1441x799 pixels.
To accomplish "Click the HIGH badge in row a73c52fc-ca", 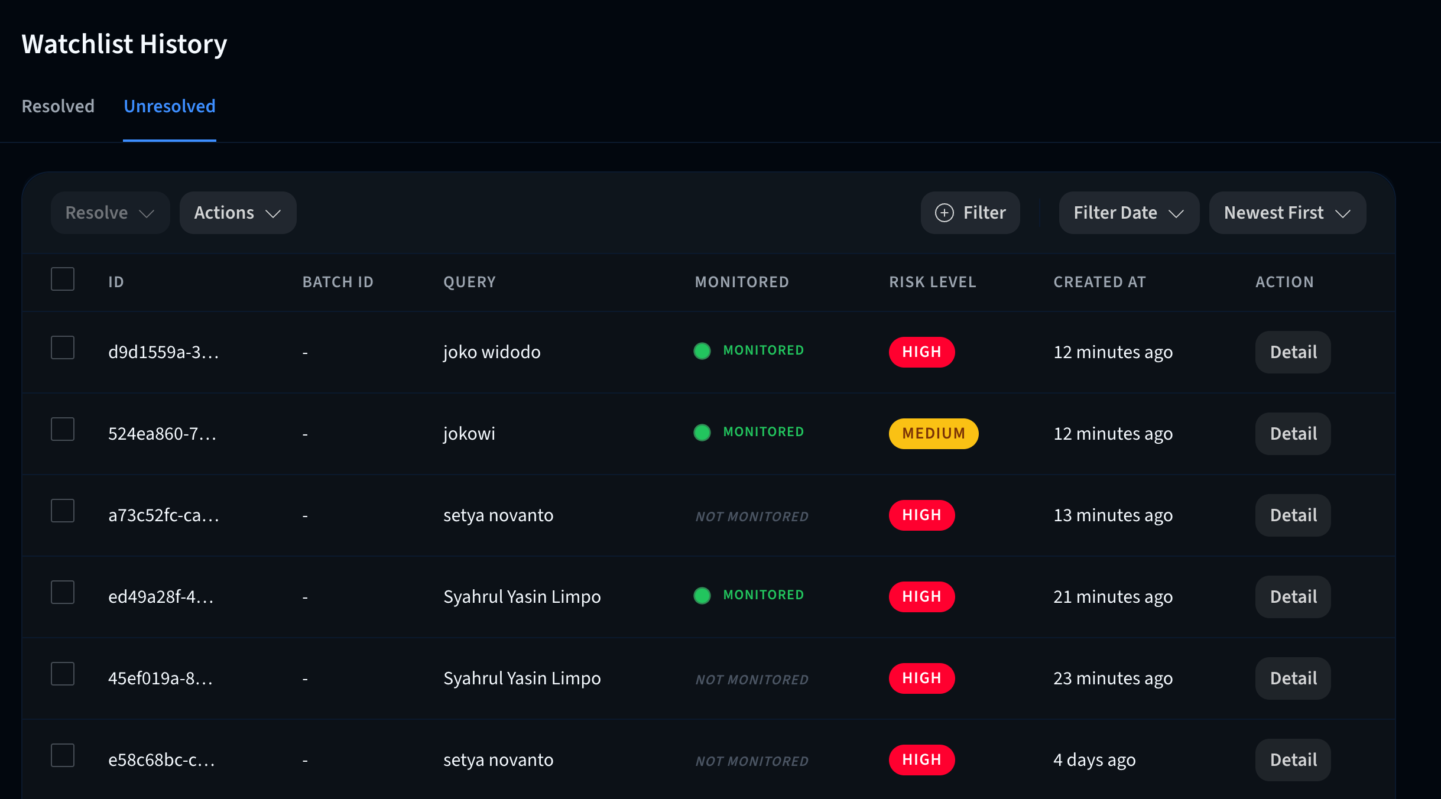I will point(921,515).
